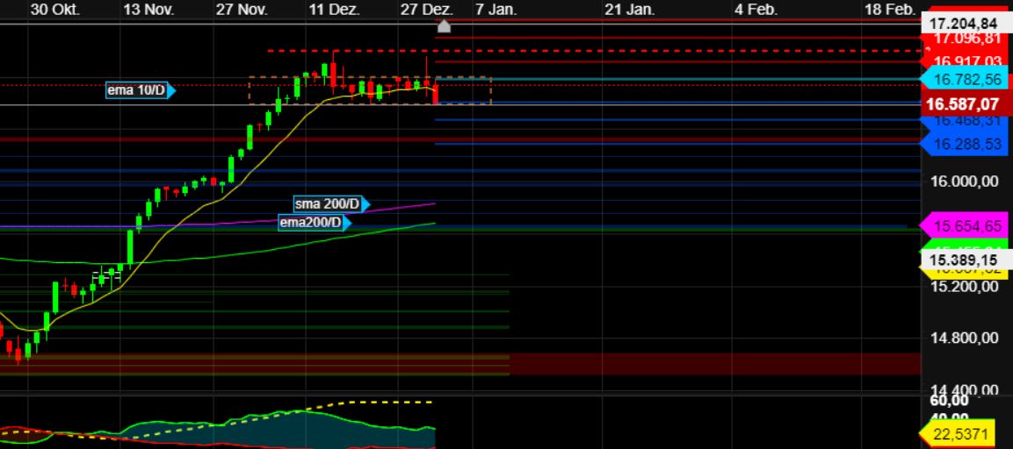Click the '7 Jan.' date label

click(496, 9)
